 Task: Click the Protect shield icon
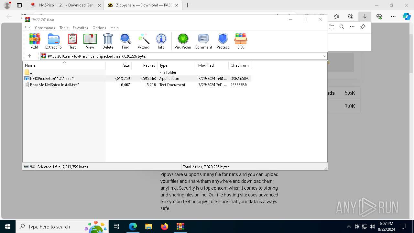click(x=223, y=41)
